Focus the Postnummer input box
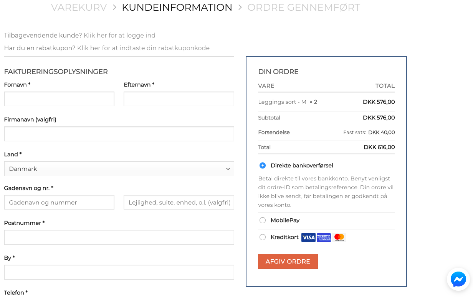This screenshot has width=473, height=298. pyautogui.click(x=119, y=237)
